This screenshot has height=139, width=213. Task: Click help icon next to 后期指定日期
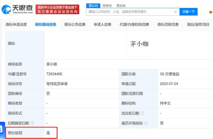(32, 123)
